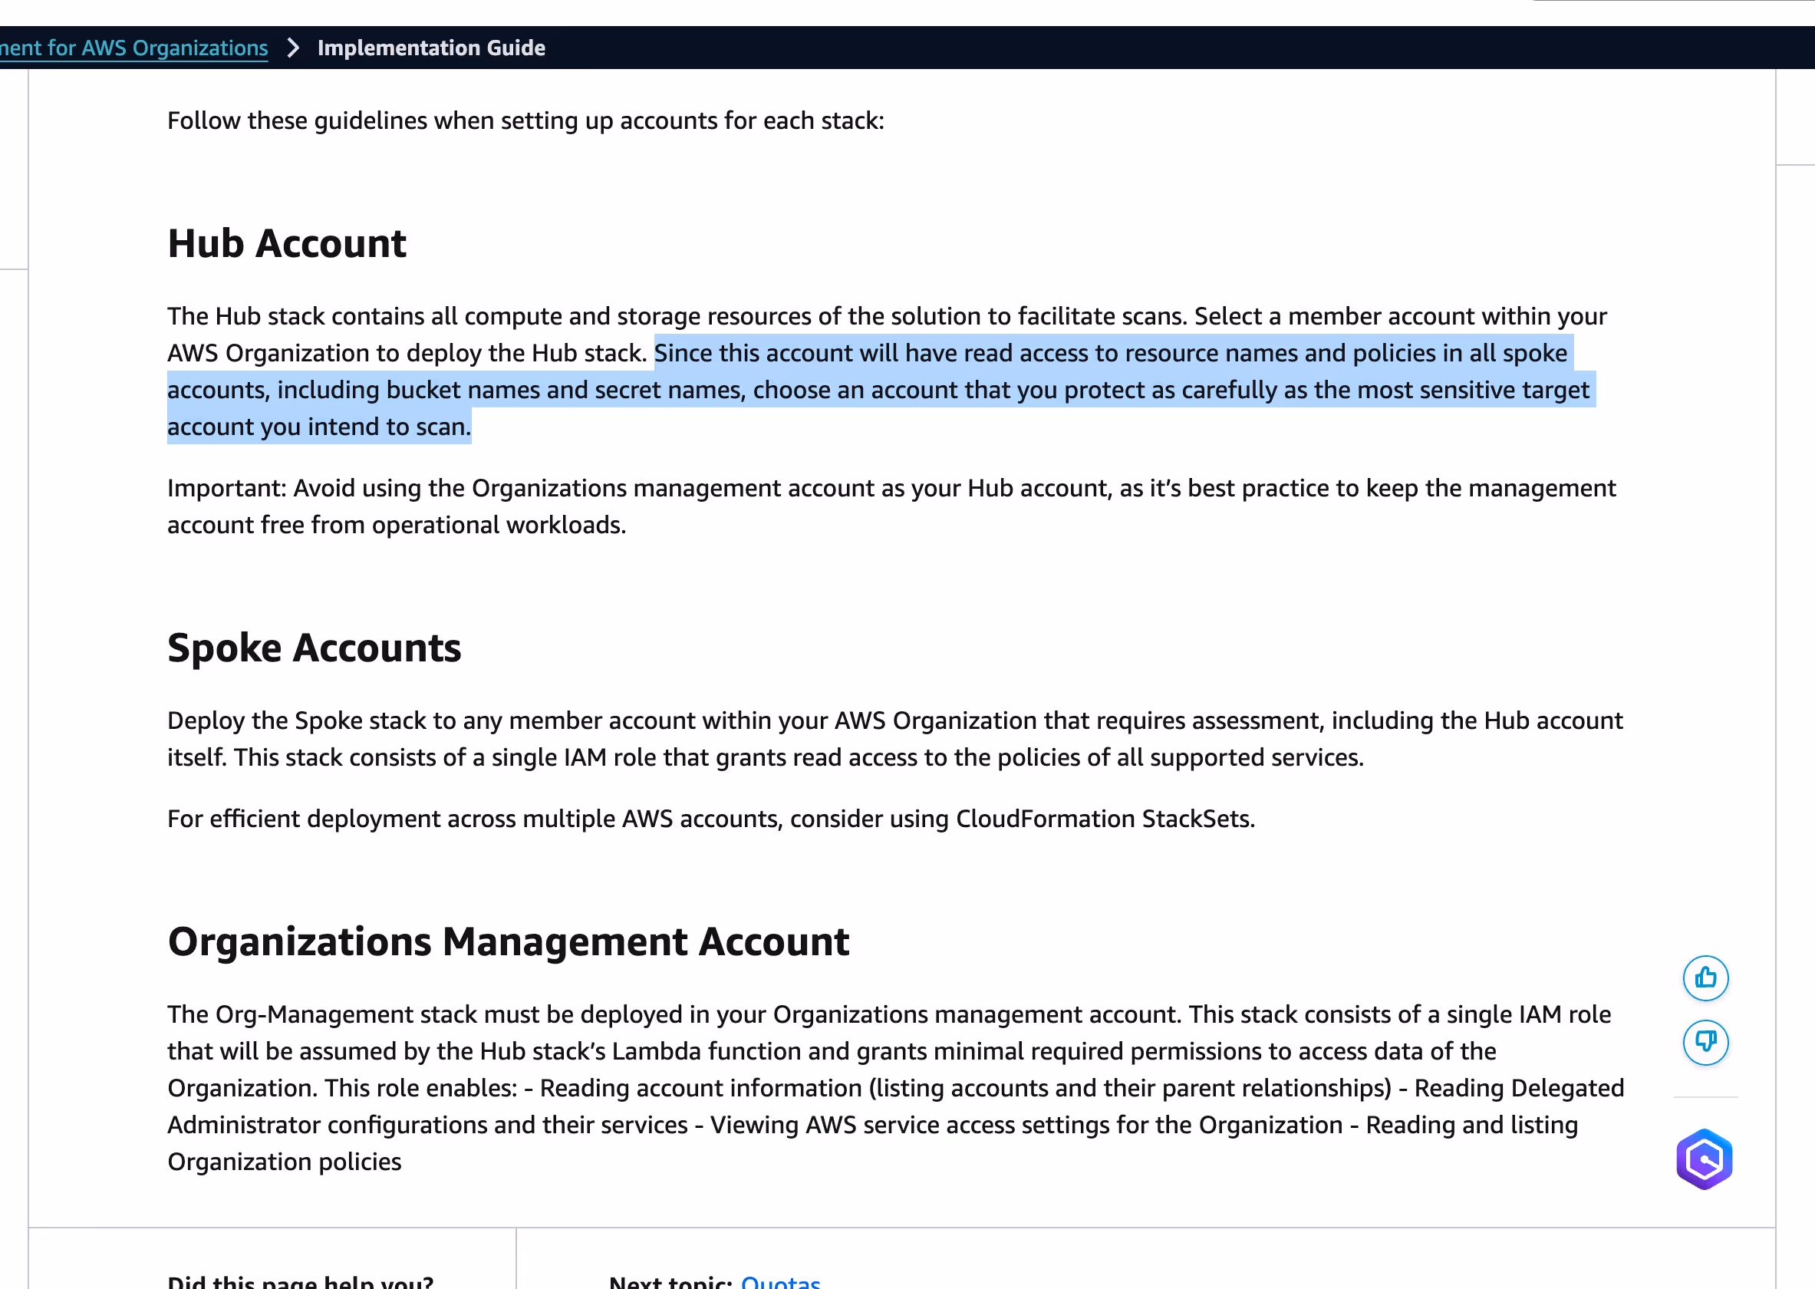This screenshot has width=1815, height=1289.
Task: Click the dark navigation header bar
Action: [x=1111, y=48]
